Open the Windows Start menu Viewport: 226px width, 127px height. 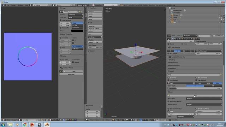pyautogui.click(x=3, y=125)
